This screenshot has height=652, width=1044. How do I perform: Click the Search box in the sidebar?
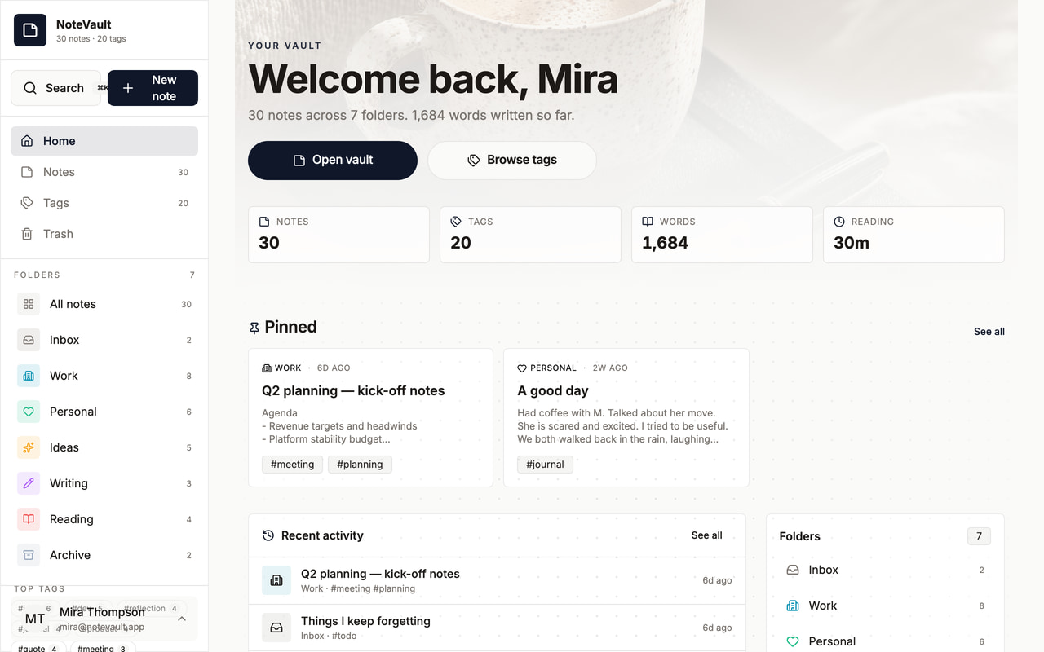coord(56,88)
